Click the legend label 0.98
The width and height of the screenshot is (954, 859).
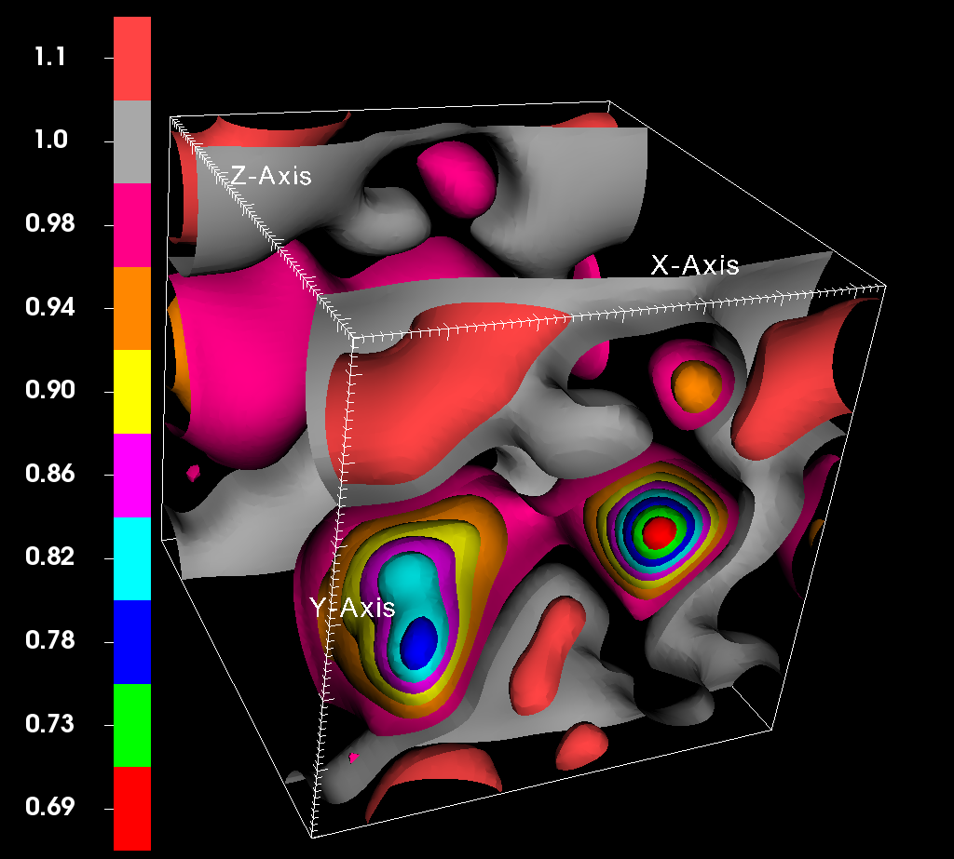point(50,223)
